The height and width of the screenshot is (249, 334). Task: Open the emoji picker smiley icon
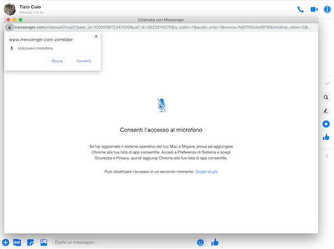pos(200,242)
